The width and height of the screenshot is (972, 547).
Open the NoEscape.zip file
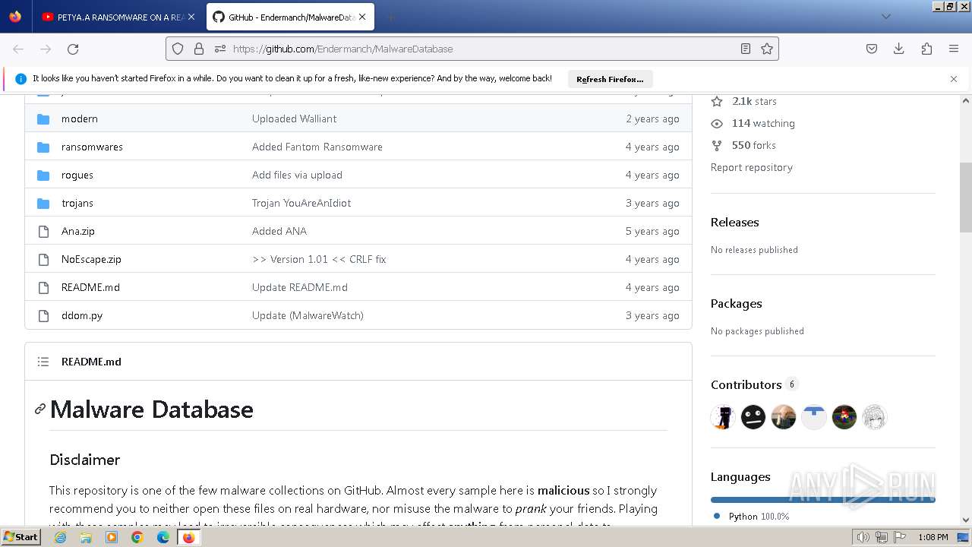point(91,259)
